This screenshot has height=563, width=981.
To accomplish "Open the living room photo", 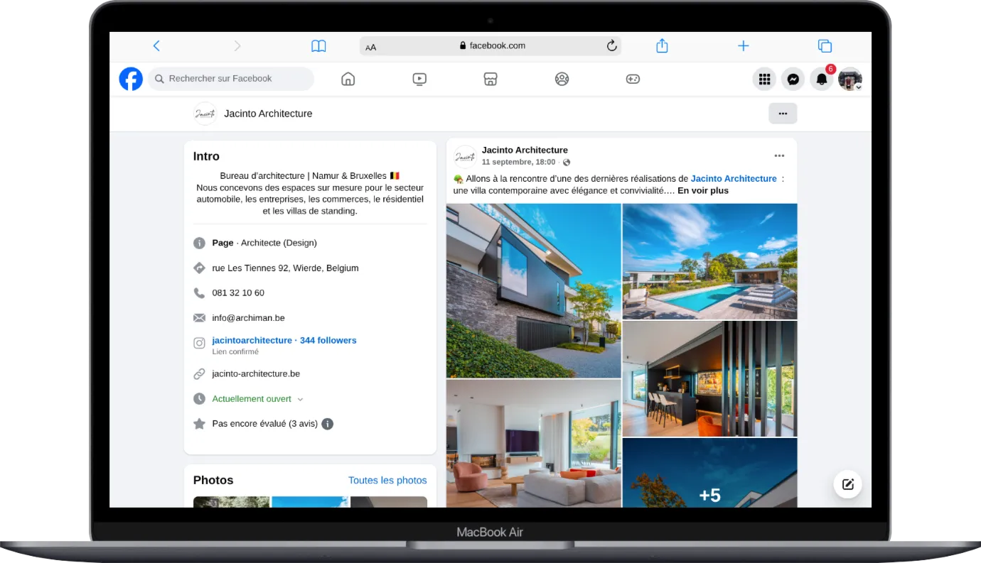I will click(534, 444).
